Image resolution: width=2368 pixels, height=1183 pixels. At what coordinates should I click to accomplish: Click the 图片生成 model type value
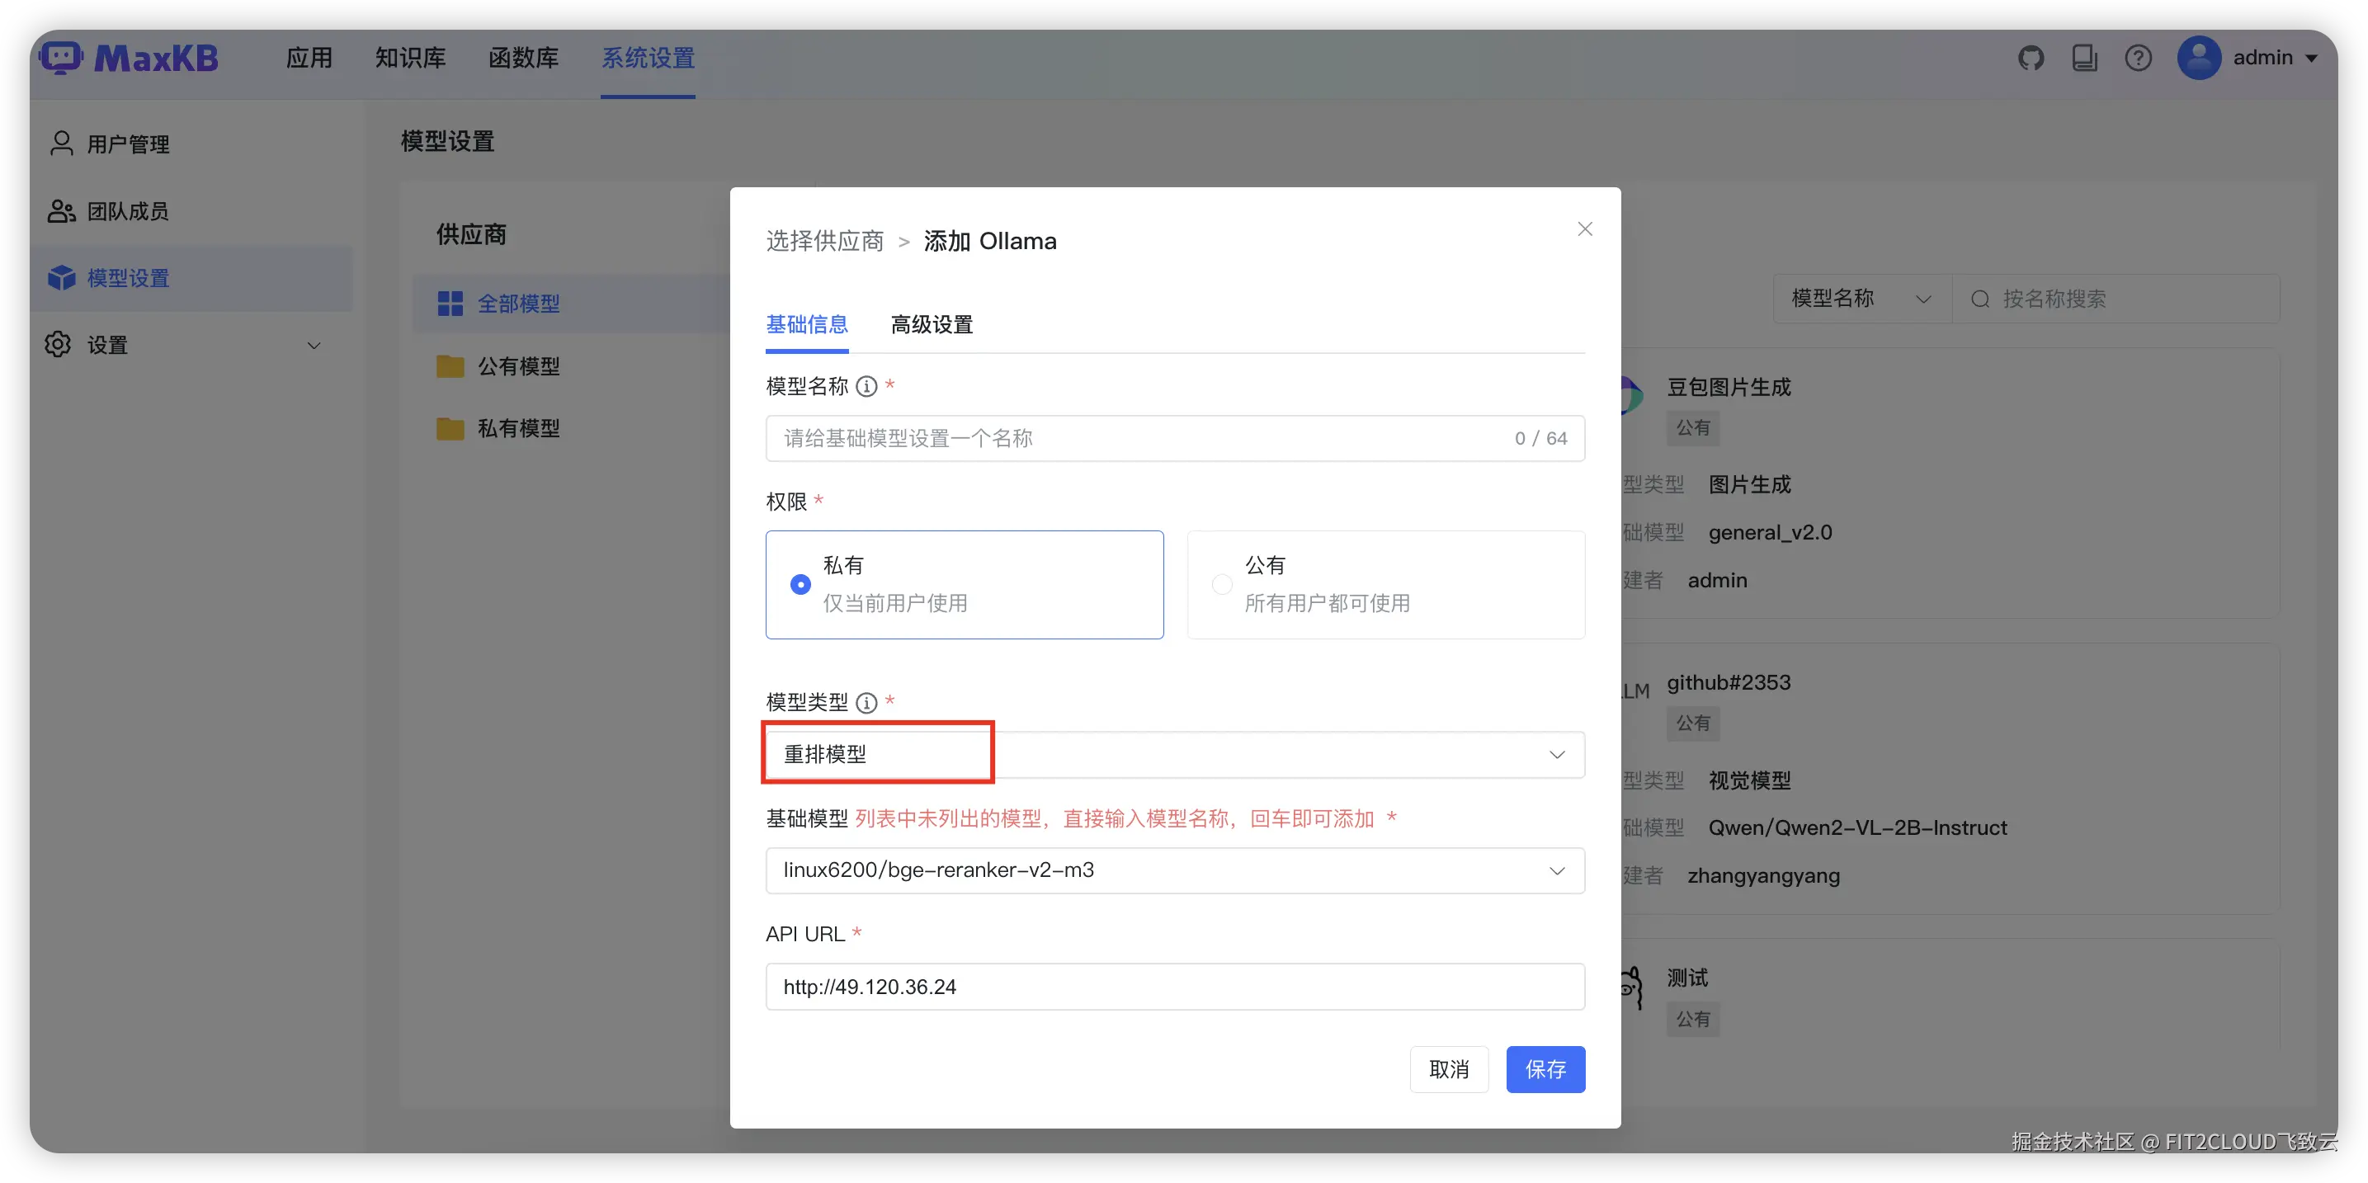click(x=1749, y=484)
